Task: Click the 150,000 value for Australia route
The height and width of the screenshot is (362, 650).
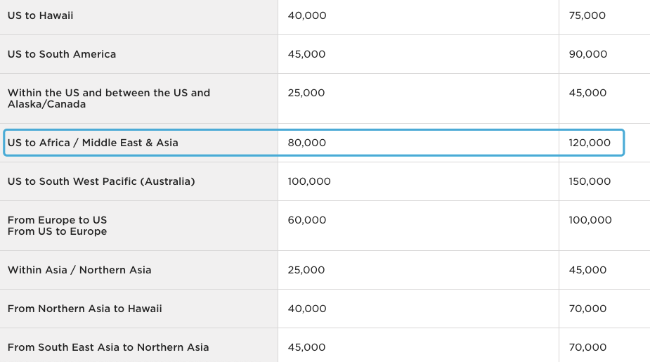Action: [x=590, y=181]
